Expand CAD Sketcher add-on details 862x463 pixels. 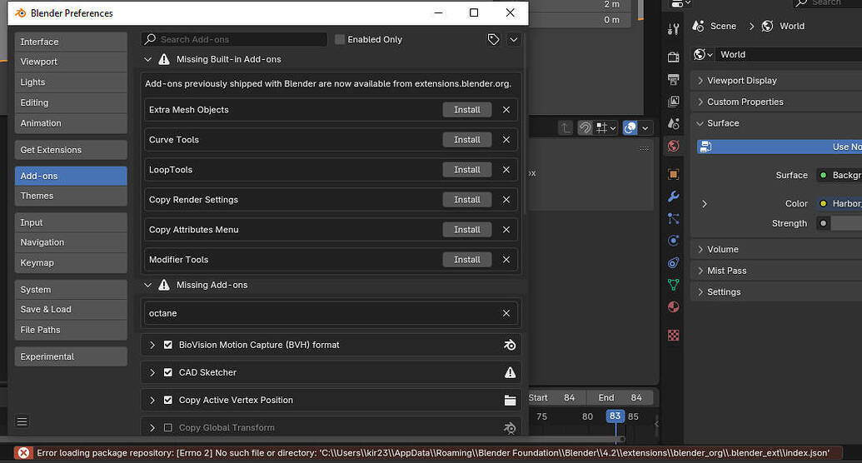click(x=152, y=372)
